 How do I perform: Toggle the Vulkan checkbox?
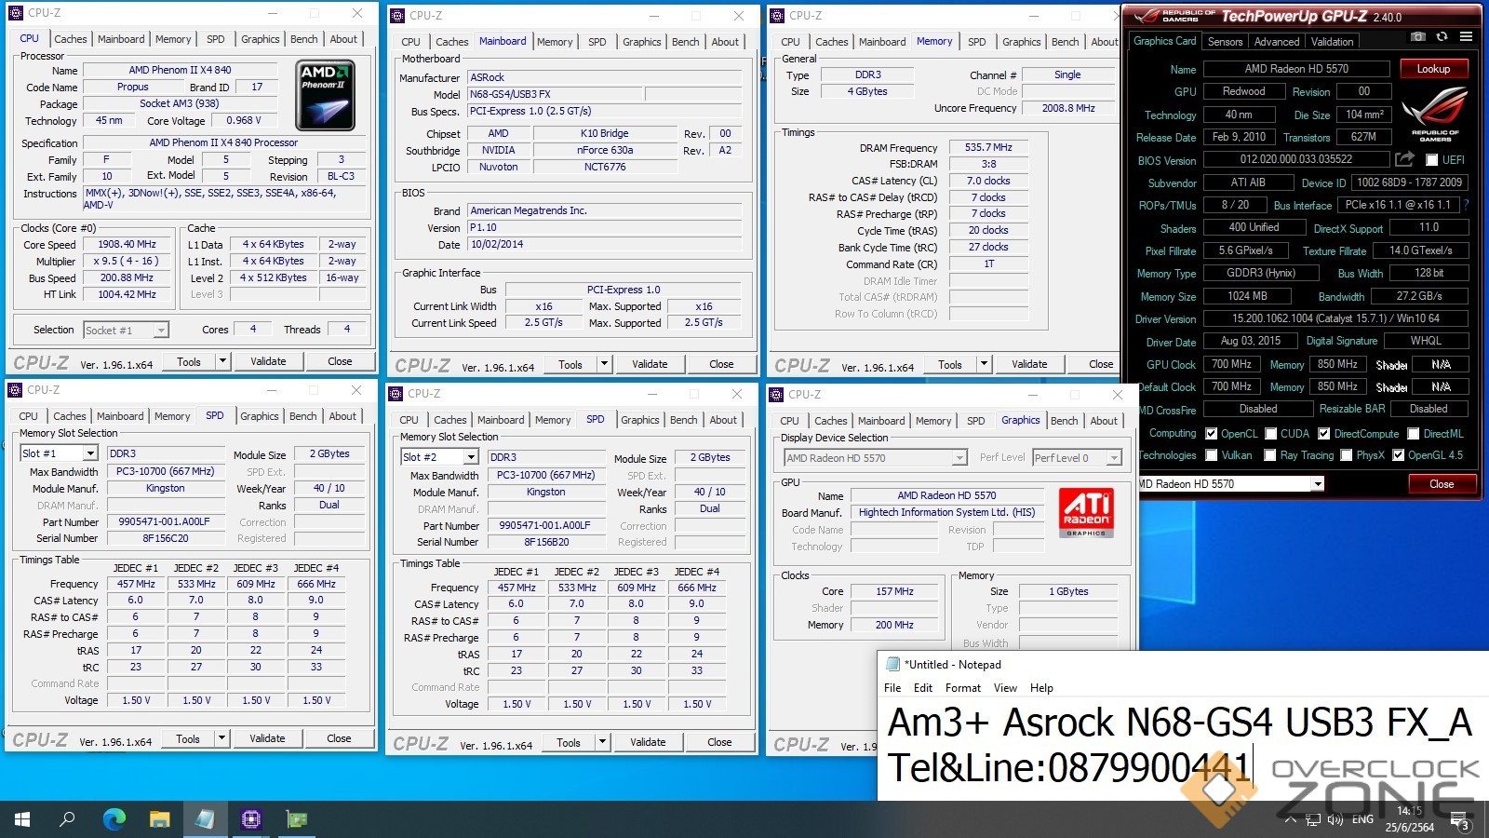(x=1212, y=455)
